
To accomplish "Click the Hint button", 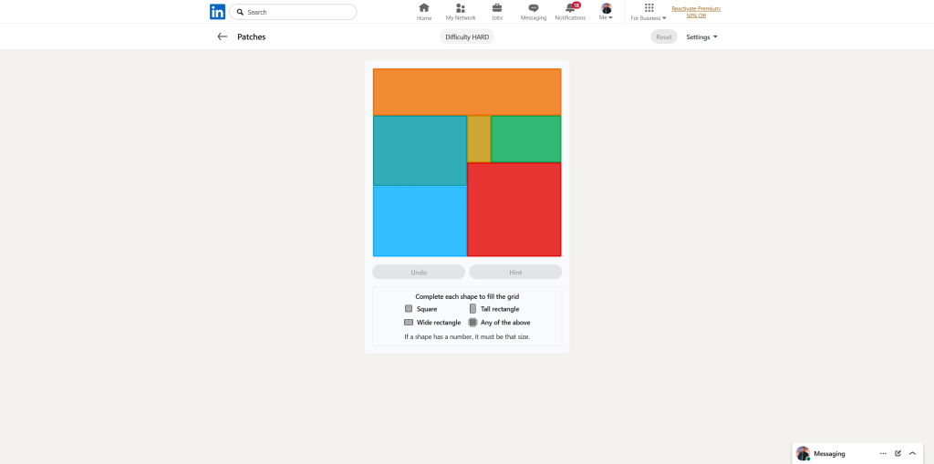I will (x=515, y=273).
